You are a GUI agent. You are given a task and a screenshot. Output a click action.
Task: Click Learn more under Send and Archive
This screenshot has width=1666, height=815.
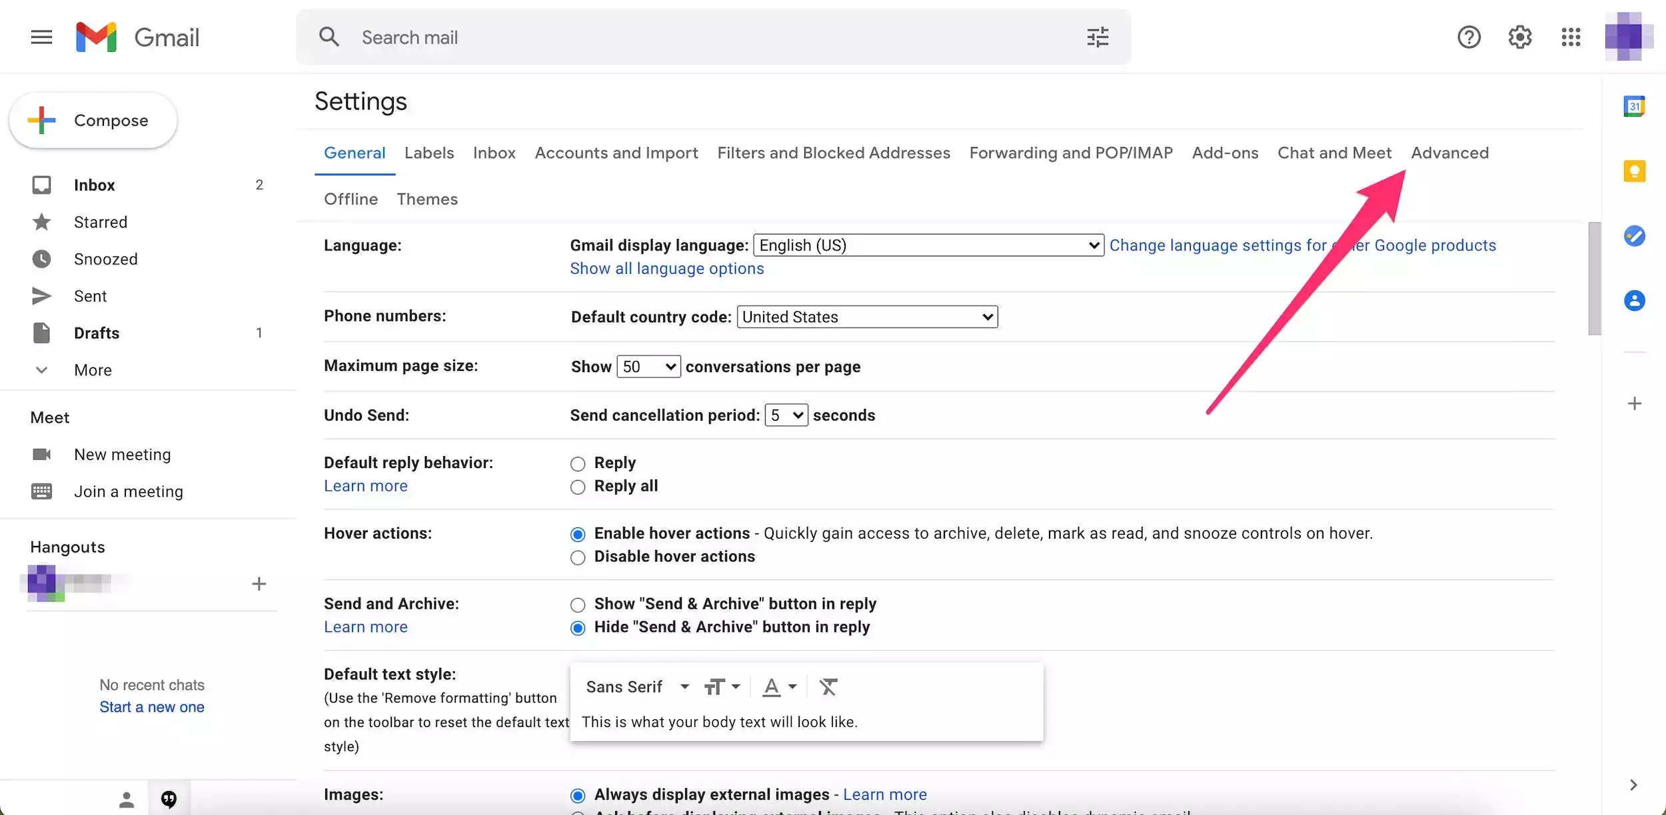pos(366,627)
